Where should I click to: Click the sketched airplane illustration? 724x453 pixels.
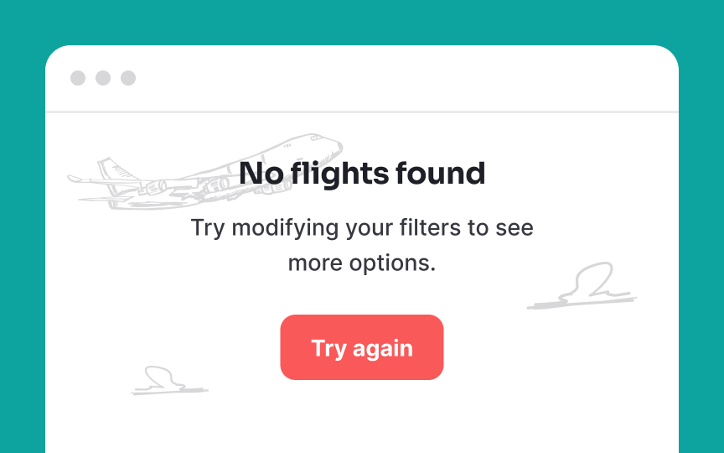[x=205, y=172]
